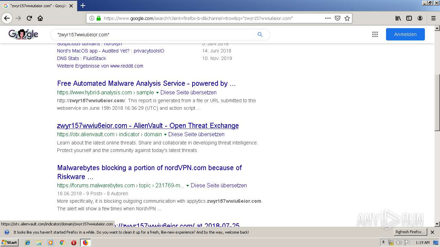Translate the hybrid-analysis page link
Screen dimensions: 440x247
(x=188, y=93)
